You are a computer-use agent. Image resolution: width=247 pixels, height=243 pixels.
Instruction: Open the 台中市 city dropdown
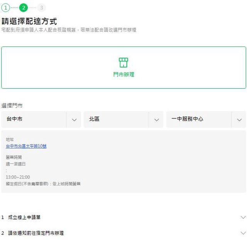click(x=34, y=120)
